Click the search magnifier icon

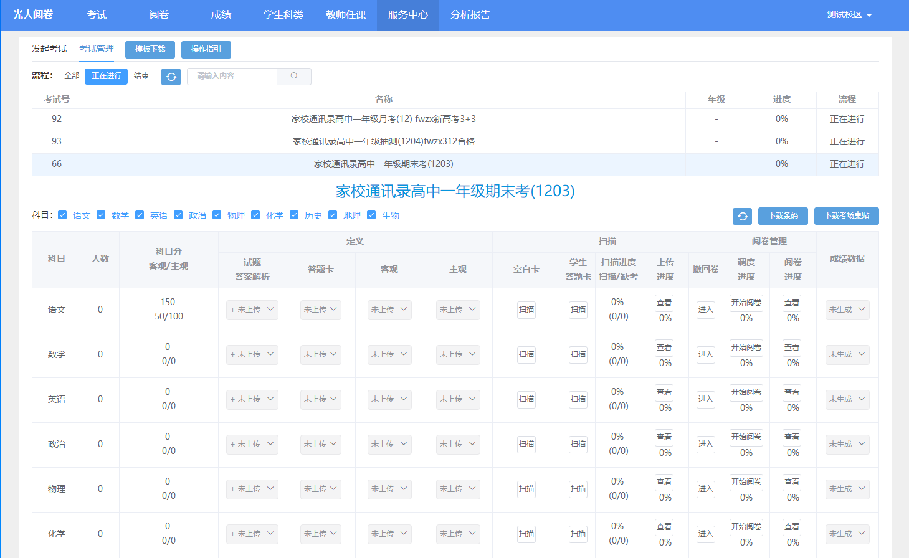click(x=294, y=76)
